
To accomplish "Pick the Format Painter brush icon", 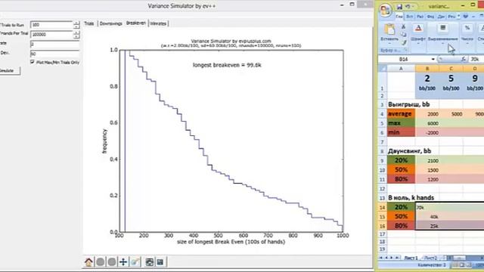I will pos(403,42).
